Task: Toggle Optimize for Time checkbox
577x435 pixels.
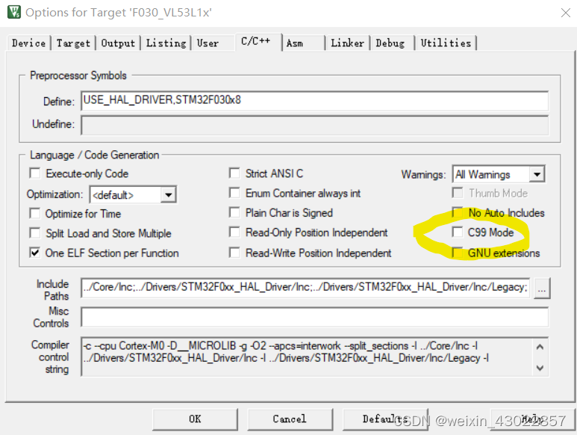Action: [x=35, y=213]
